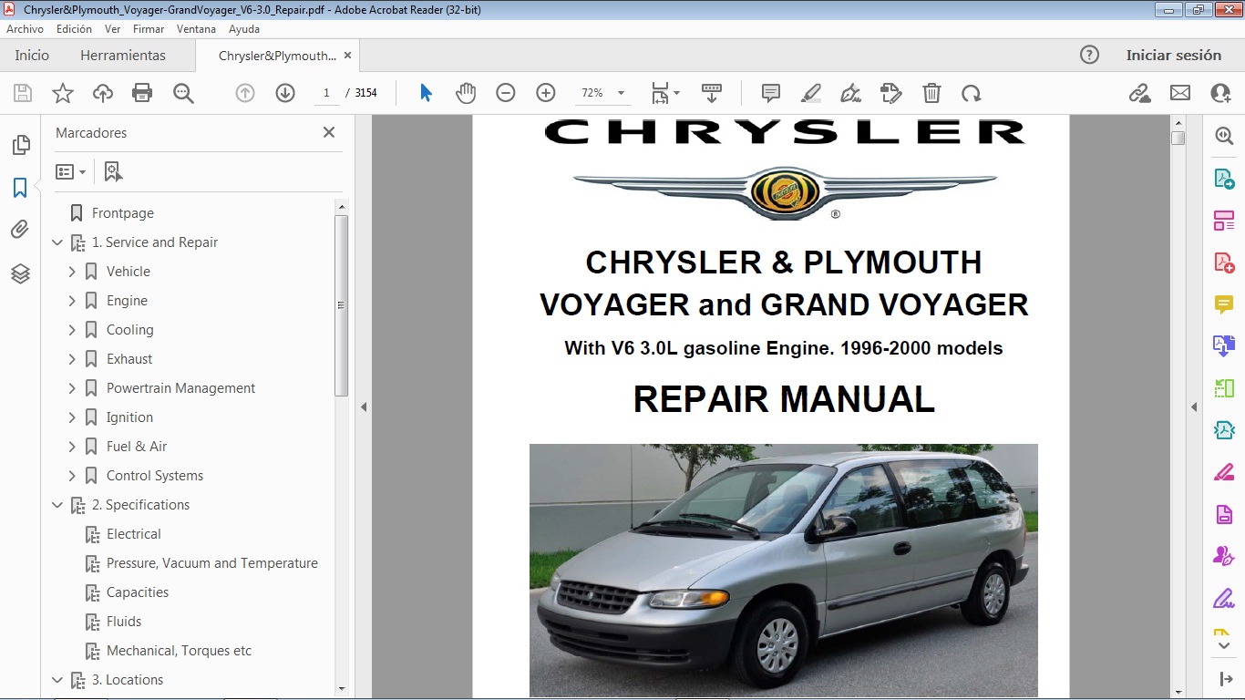Open the attachments panel
The image size is (1245, 700).
(20, 230)
